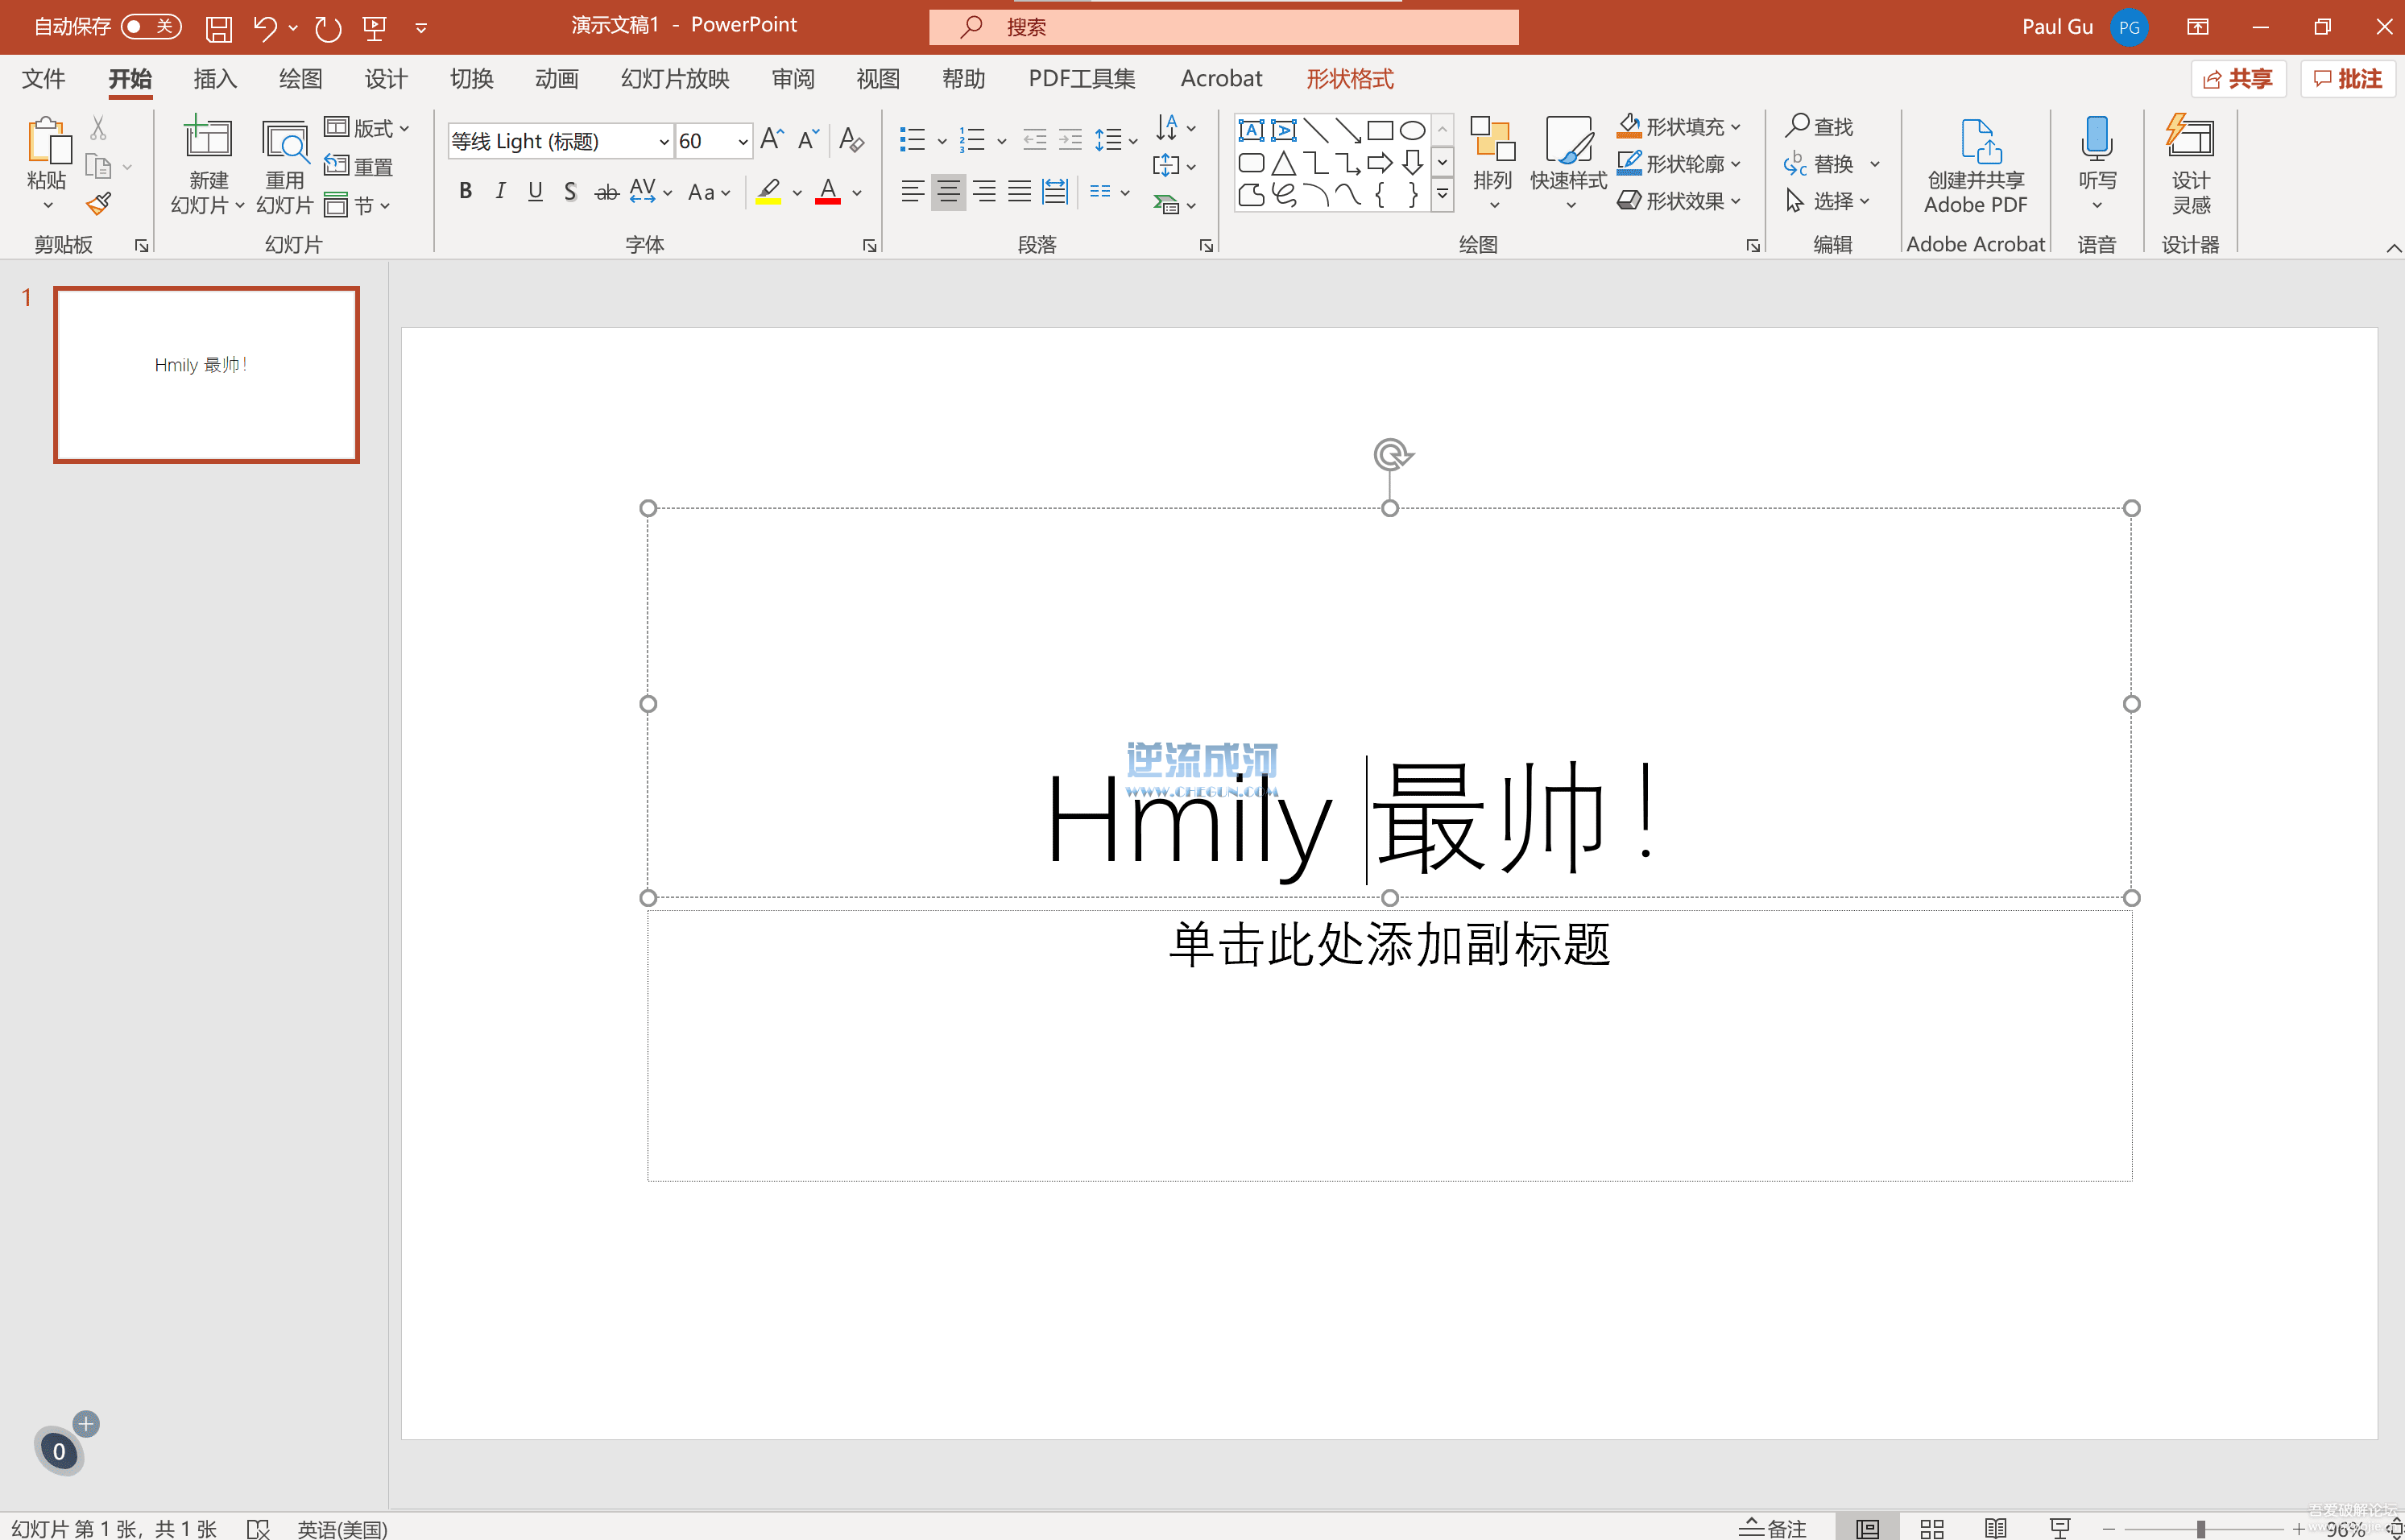
Task: Switch to reading view icon in status bar
Action: point(1995,1527)
